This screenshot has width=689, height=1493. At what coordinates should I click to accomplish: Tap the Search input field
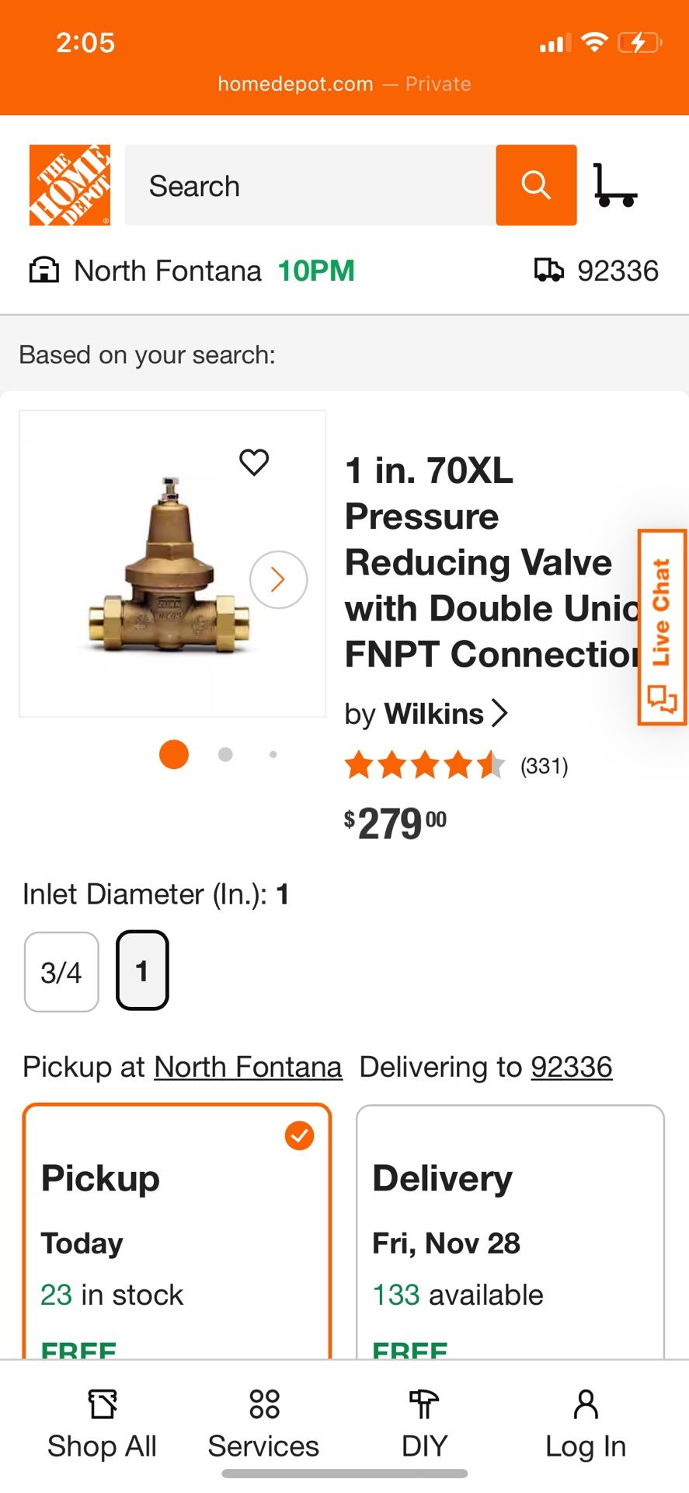(311, 185)
